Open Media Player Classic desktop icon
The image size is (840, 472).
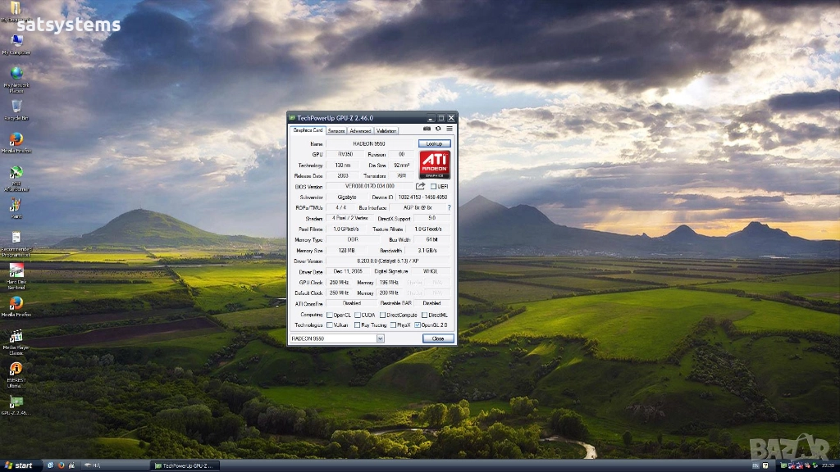tap(16, 337)
